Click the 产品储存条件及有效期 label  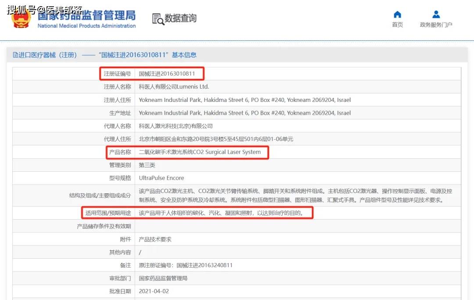104,226
